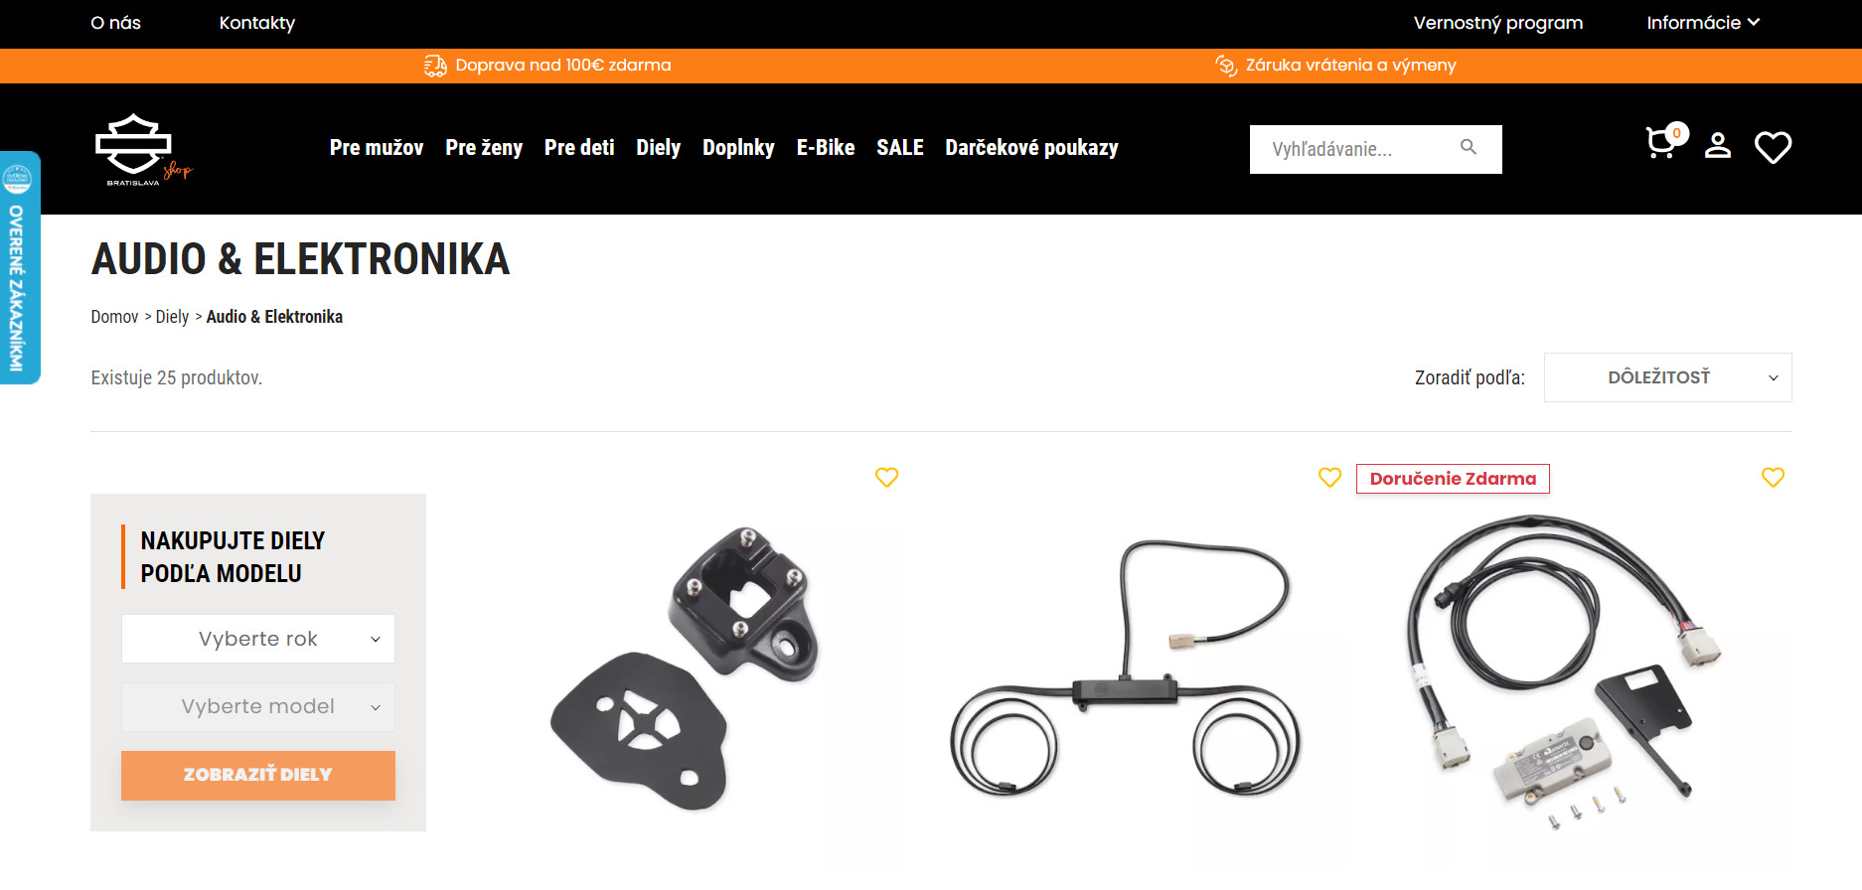Open the wishlist heart in header
This screenshot has width=1862, height=890.
(x=1773, y=147)
